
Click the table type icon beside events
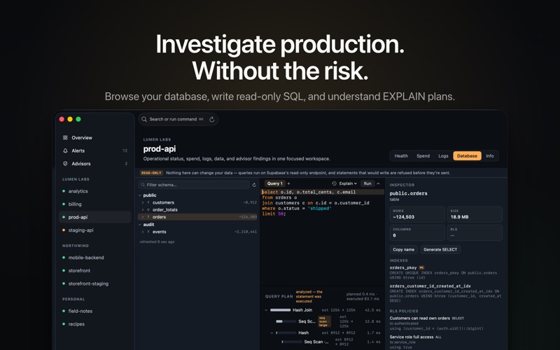click(148, 232)
